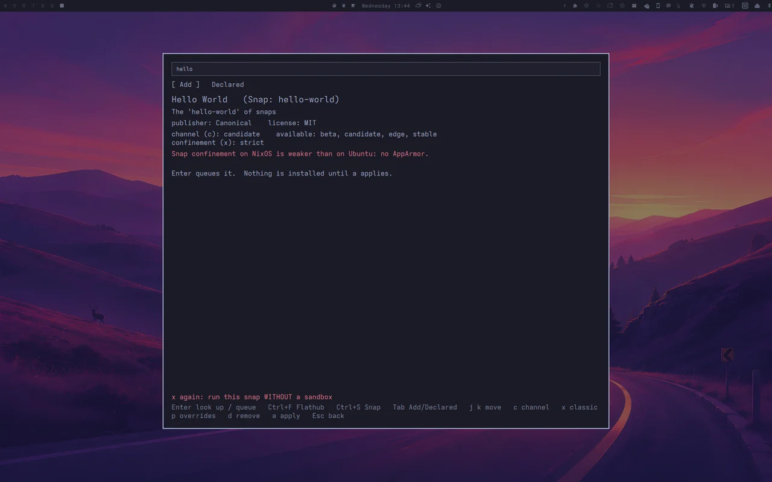The width and height of the screenshot is (772, 482).
Task: Click the columns layout icon in the top bar
Action: coord(745,5)
